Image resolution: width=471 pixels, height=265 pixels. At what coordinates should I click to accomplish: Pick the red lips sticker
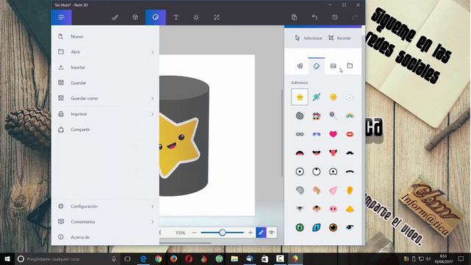350,134
